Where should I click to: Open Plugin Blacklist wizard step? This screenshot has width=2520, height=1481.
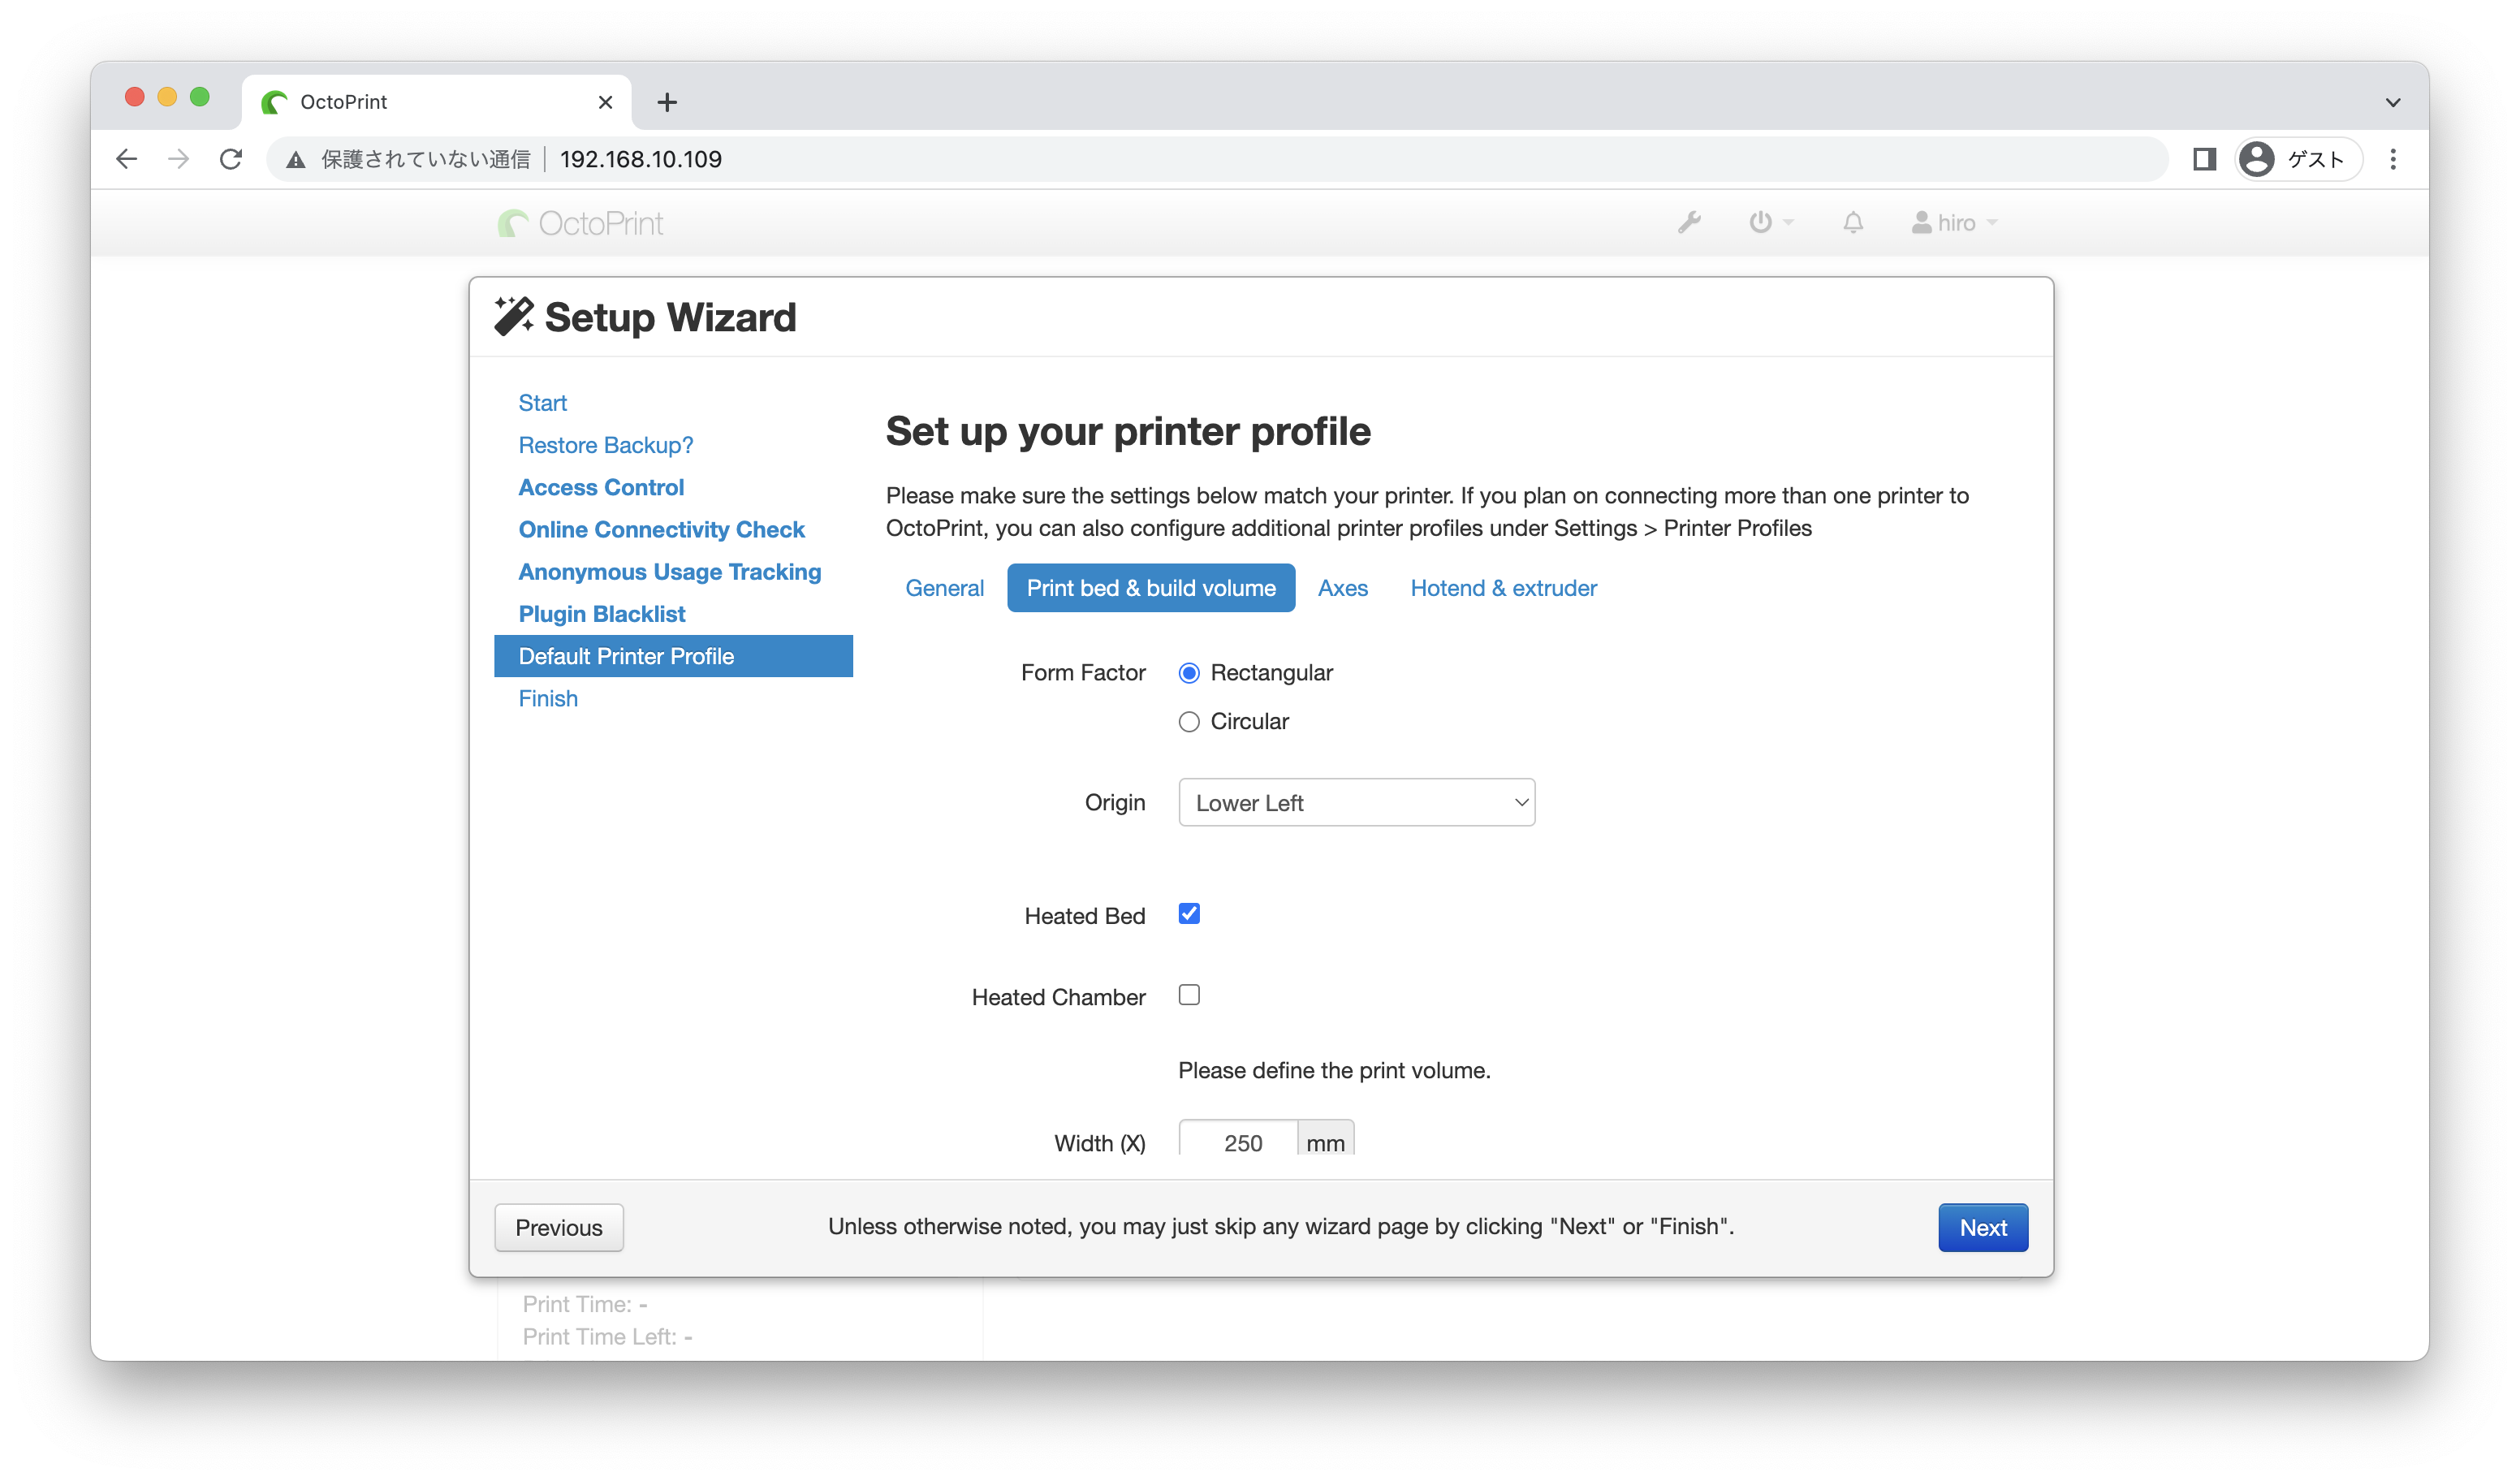click(x=601, y=614)
